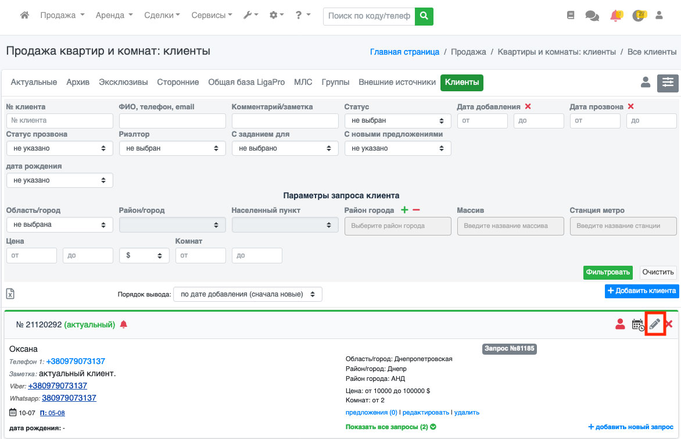Click the green search magnifier button
This screenshot has height=439, width=681.
[x=424, y=16]
